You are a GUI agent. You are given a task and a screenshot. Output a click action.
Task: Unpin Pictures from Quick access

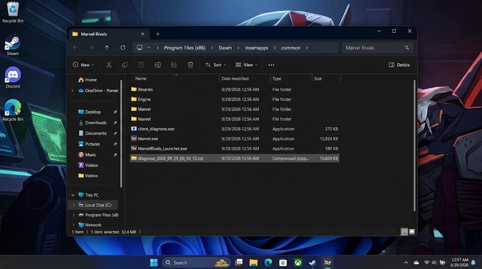tap(115, 144)
